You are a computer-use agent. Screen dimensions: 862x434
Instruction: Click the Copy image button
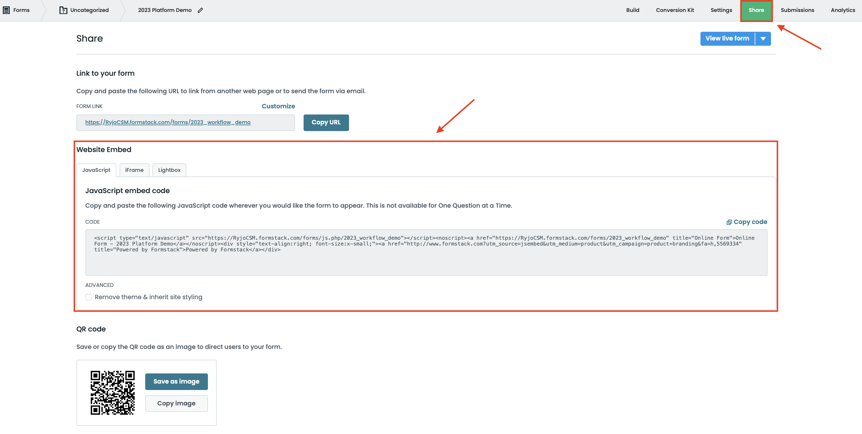176,403
